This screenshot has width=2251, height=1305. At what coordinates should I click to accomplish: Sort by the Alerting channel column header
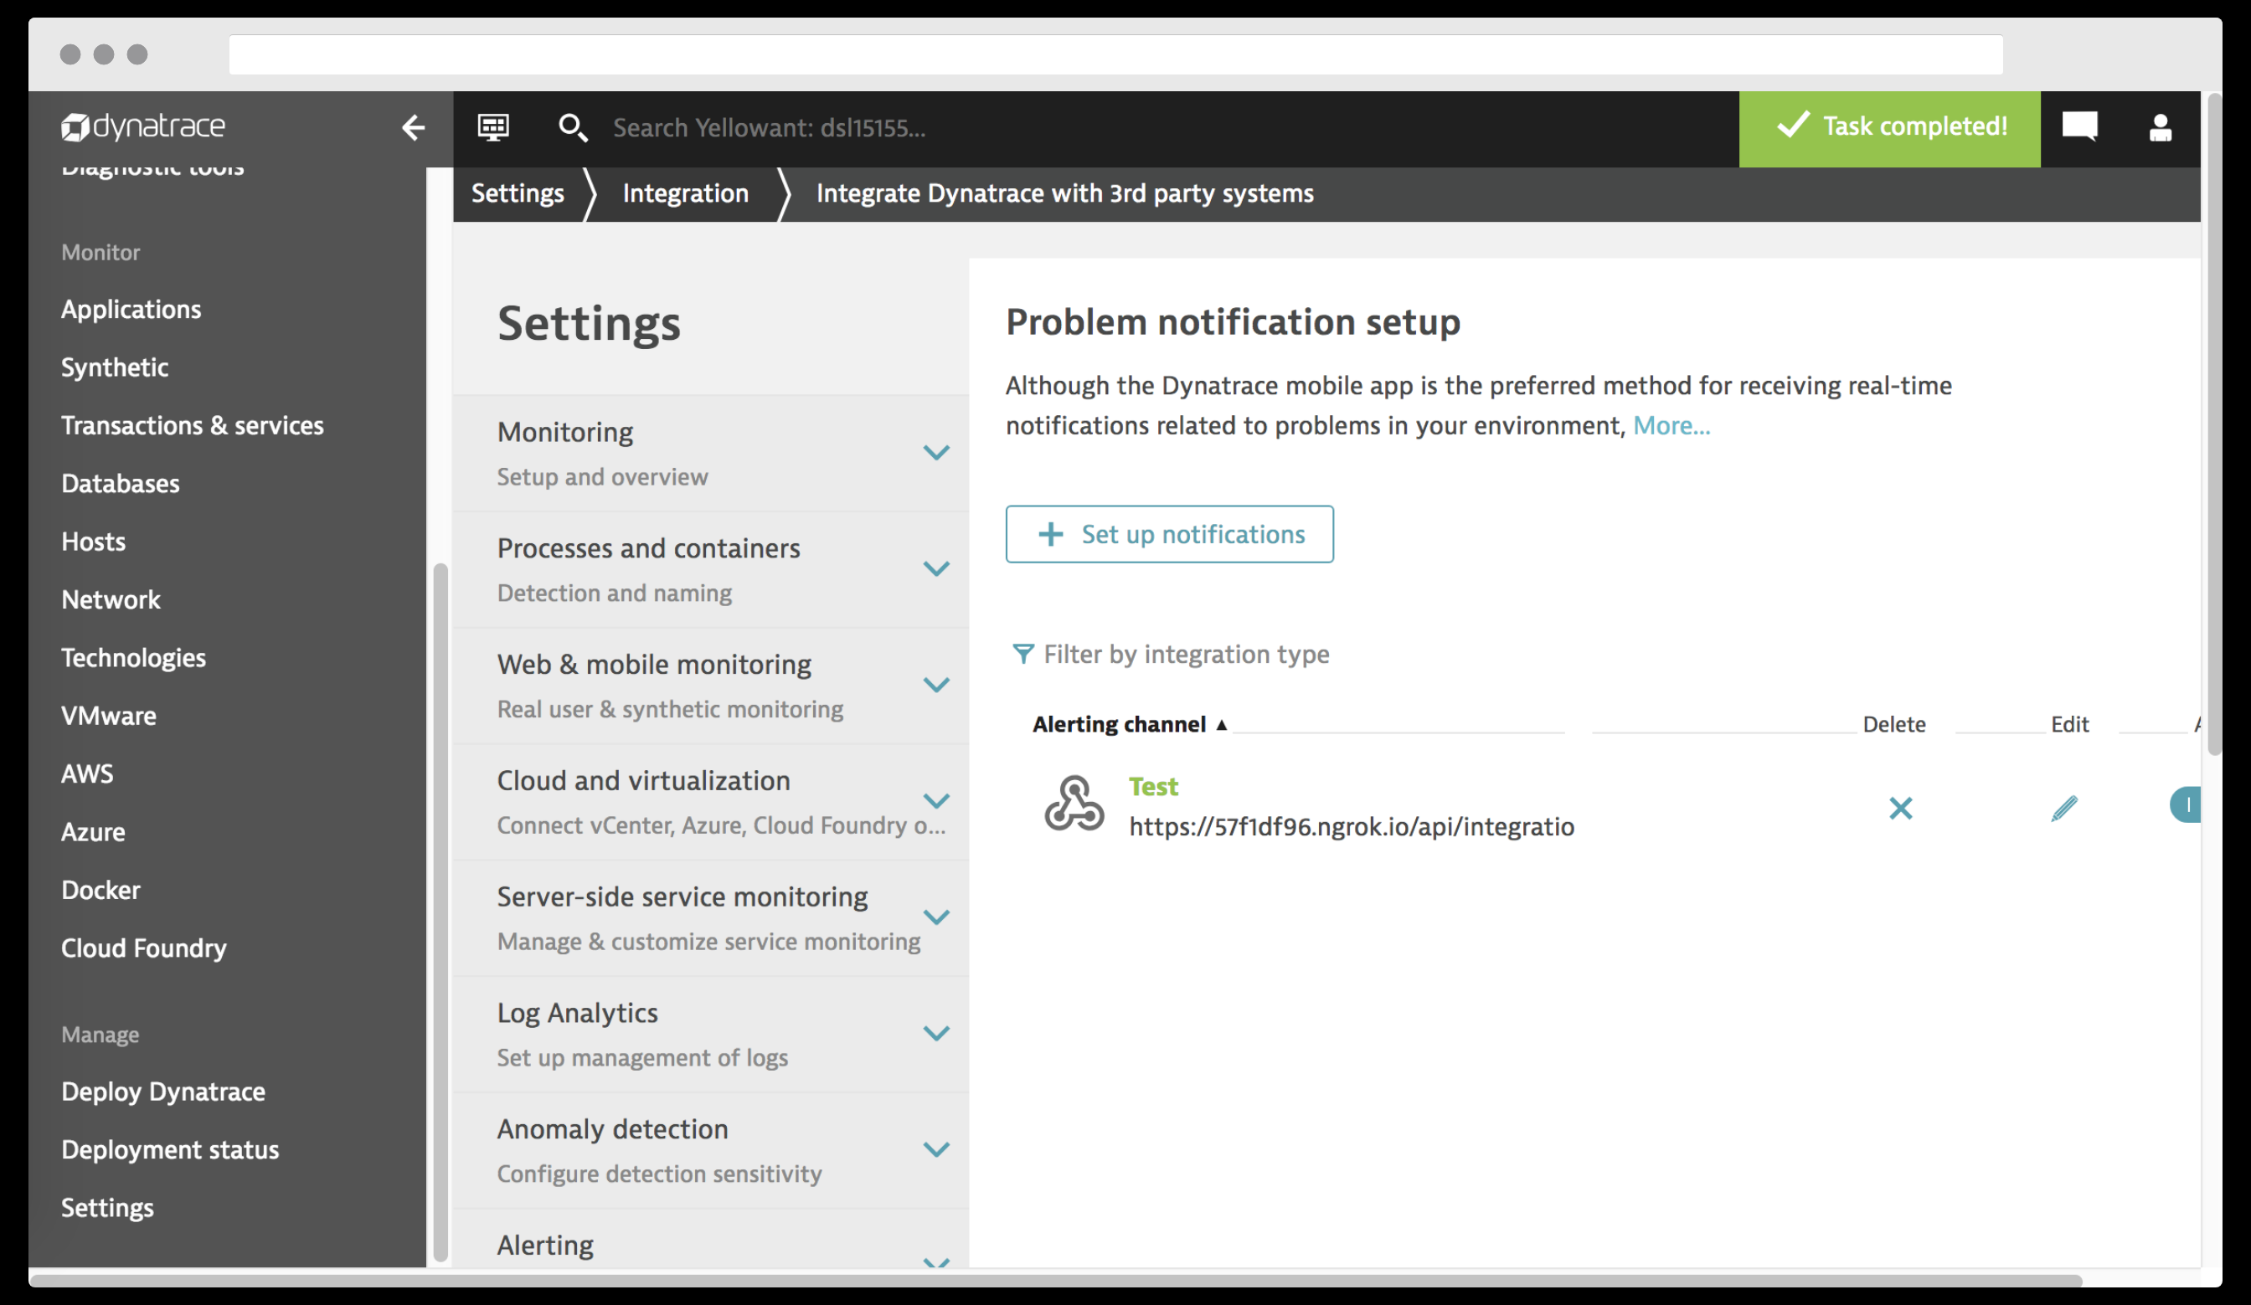[x=1120, y=724]
